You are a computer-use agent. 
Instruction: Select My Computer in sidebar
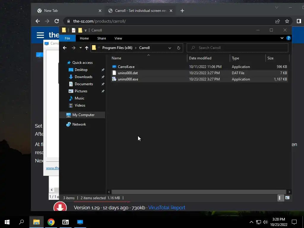pos(83,115)
